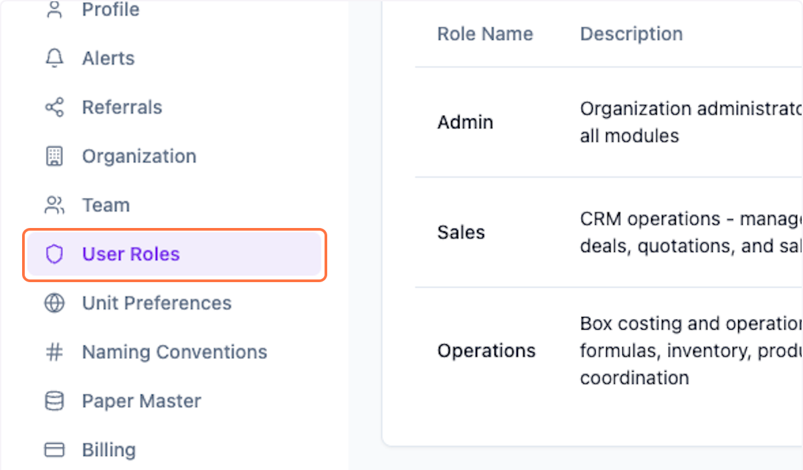Screen dimensions: 803x470
Task: Click the globe icon for Unit Preferences
Action: click(54, 303)
